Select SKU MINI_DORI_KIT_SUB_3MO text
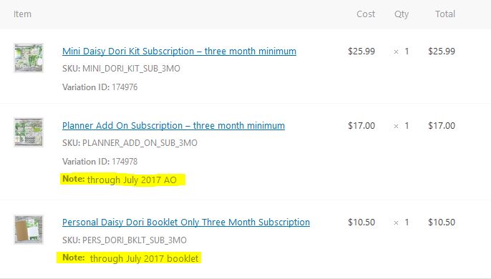This screenshot has height=279, width=491. pos(121,69)
